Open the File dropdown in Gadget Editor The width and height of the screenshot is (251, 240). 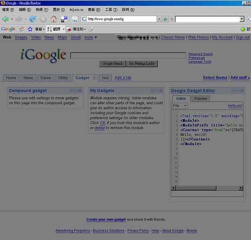click(180, 106)
